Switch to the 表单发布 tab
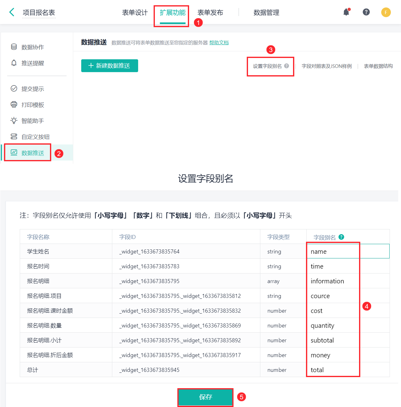This screenshot has width=401, height=407. (210, 13)
